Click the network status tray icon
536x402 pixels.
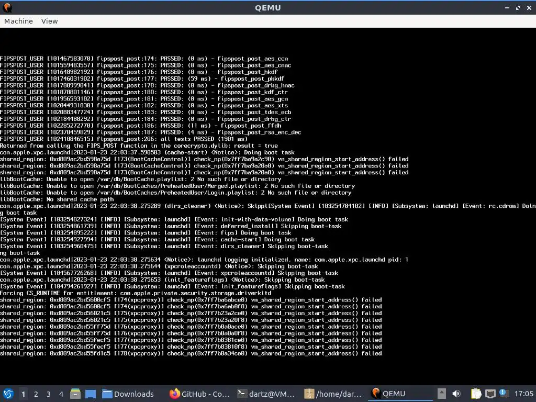(x=490, y=394)
